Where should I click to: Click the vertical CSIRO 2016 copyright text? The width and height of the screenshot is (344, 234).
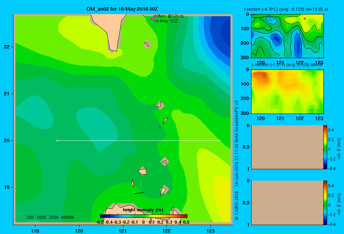[x=237, y=160]
